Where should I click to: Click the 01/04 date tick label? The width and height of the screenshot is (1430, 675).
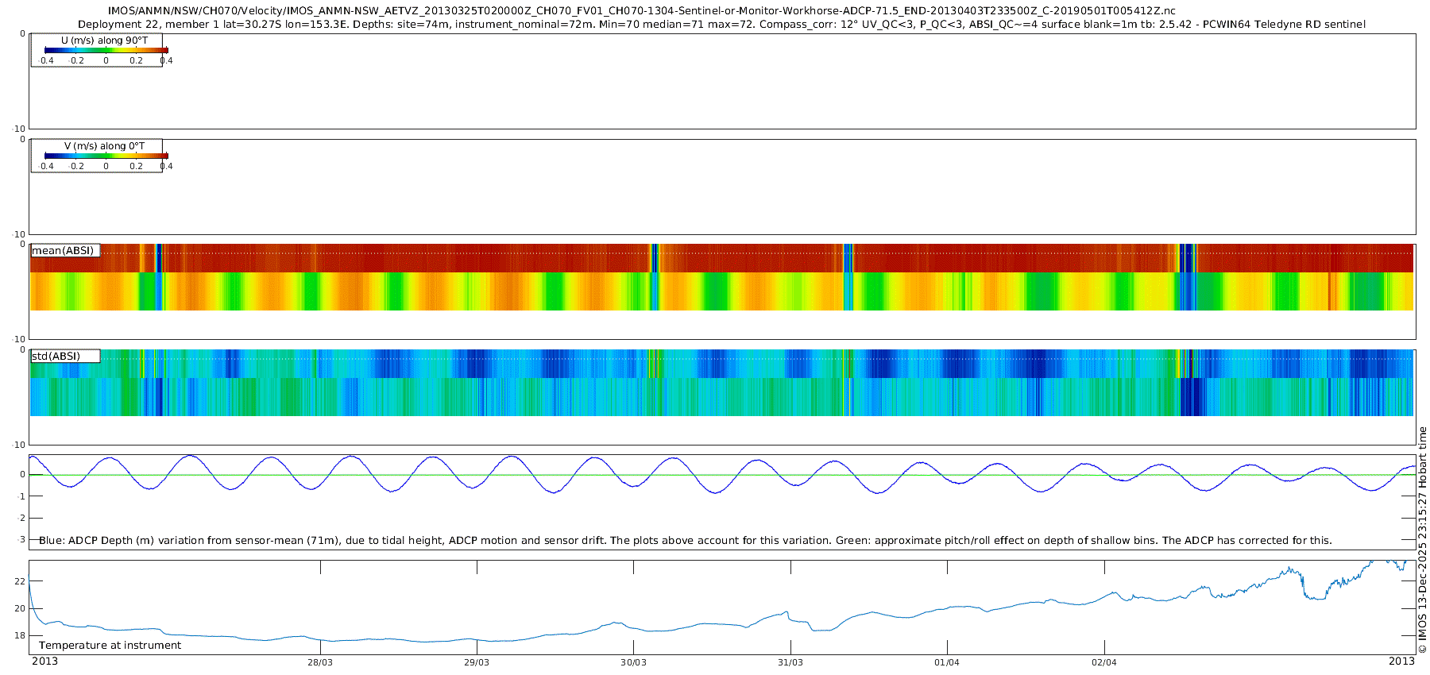coord(946,662)
